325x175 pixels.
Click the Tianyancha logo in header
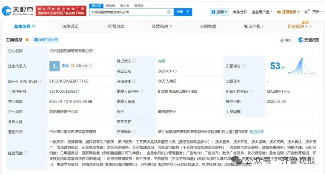[x=18, y=11]
